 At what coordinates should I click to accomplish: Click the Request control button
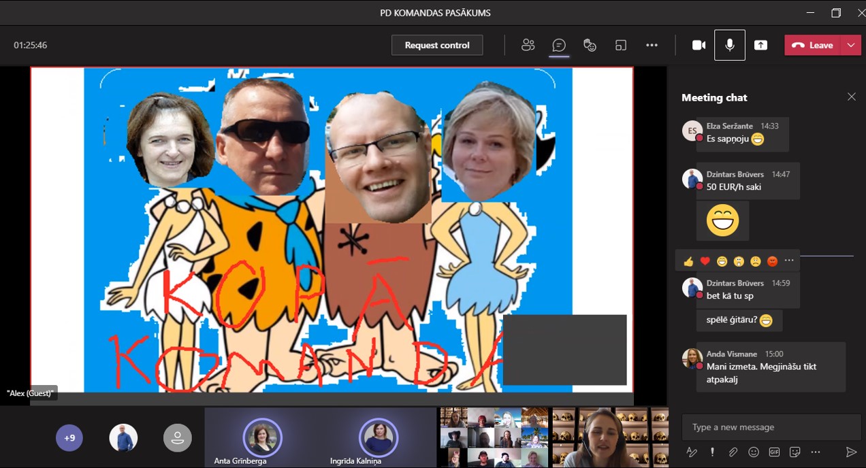coord(437,45)
